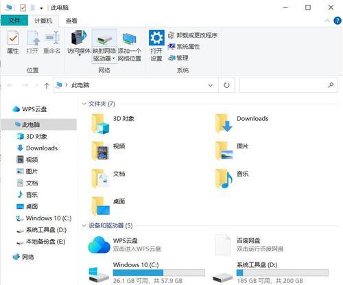This screenshot has height=285, width=343.
Task: Go up one level with the up arrow
Action: point(47,86)
